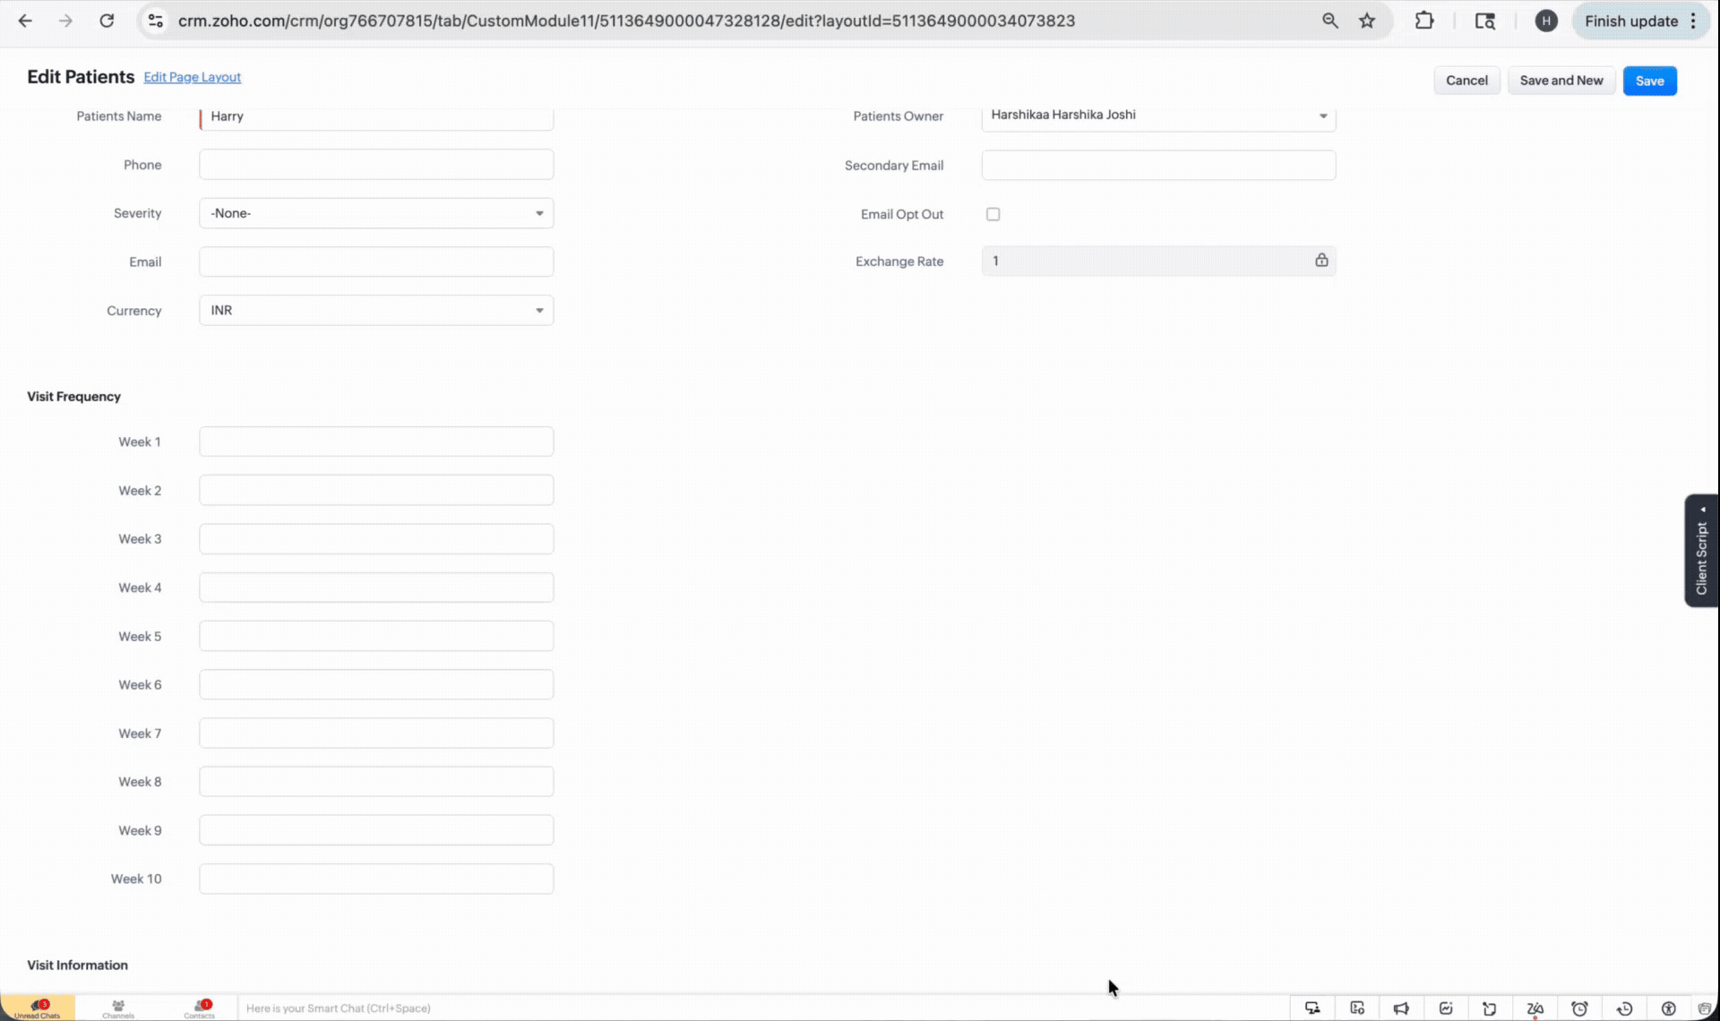The height and width of the screenshot is (1021, 1720).
Task: Open the Unread Chats tab
Action: pos(38,1008)
